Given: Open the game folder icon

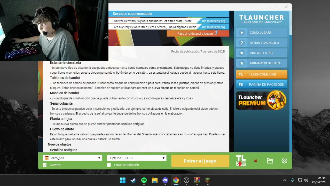Looking at the screenshot, I should (x=270, y=161).
